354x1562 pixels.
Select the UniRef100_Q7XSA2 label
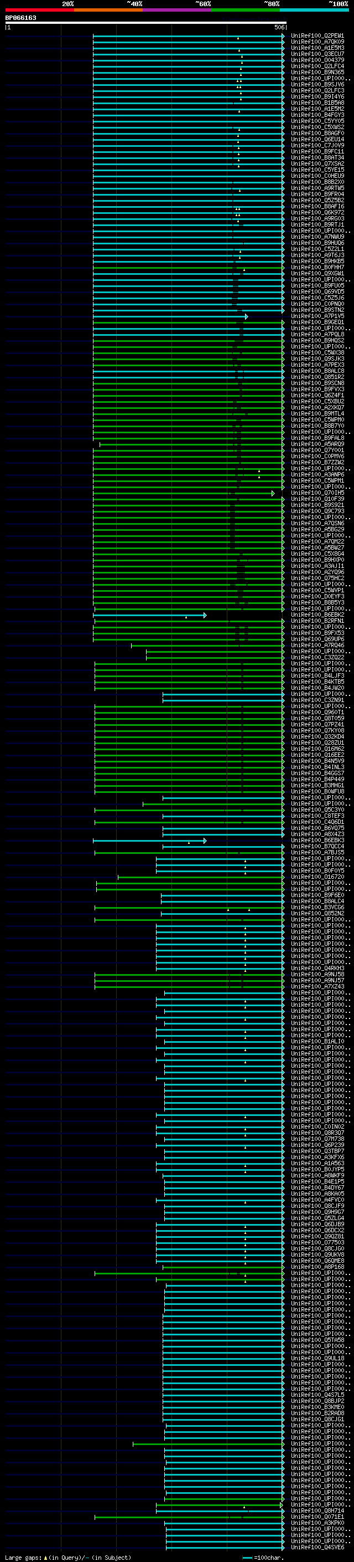pos(317,163)
